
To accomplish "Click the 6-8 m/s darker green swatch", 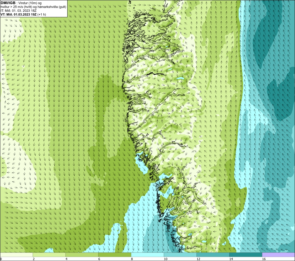I will [x=114, y=255].
